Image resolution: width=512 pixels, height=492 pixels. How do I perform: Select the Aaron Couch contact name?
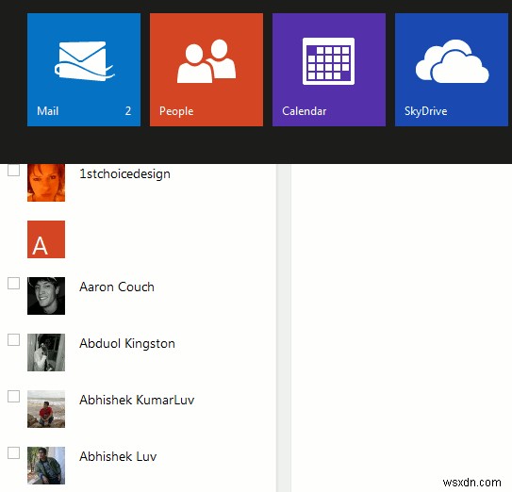pos(117,287)
